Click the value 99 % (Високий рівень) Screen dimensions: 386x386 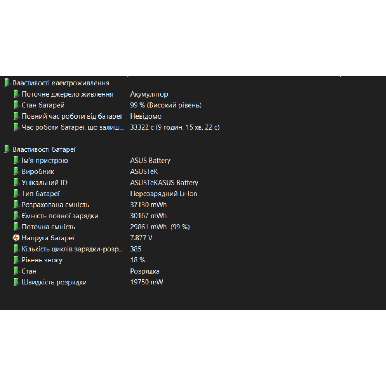click(166, 105)
